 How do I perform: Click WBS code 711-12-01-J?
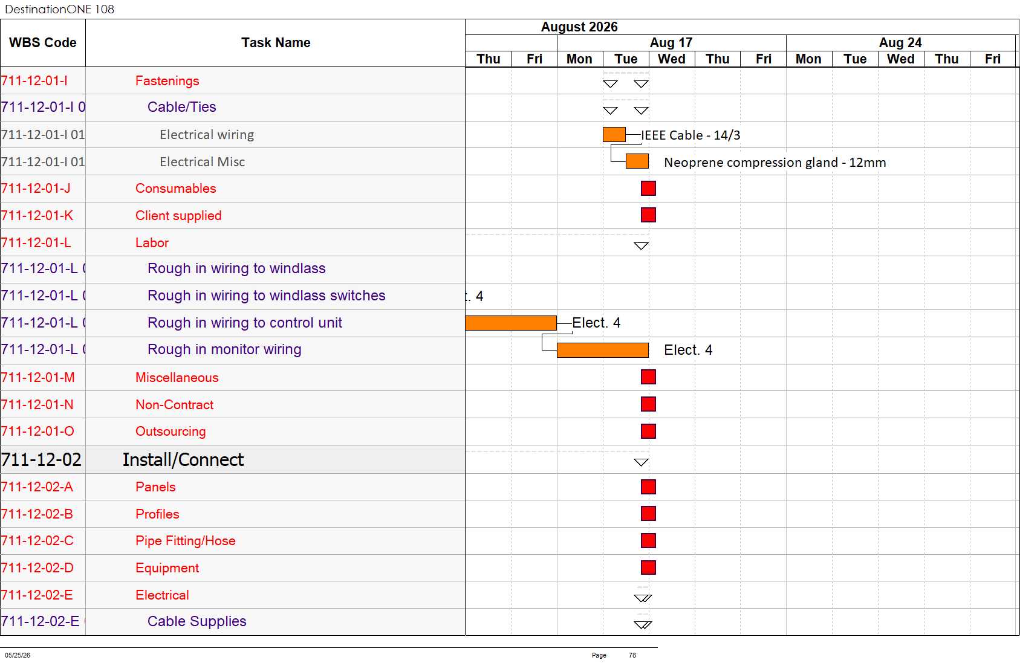(x=36, y=189)
